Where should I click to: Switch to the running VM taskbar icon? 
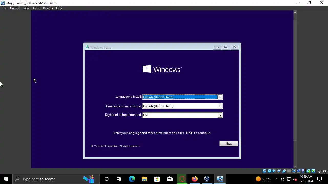pos(220,179)
